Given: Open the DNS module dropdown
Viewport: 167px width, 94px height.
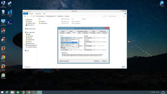Looking at the screenshot, I should click(x=90, y=50).
